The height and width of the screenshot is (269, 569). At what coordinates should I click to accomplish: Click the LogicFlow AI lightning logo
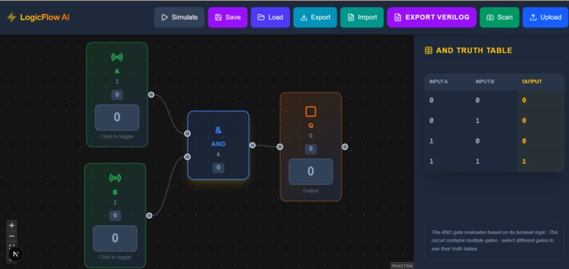click(x=11, y=18)
